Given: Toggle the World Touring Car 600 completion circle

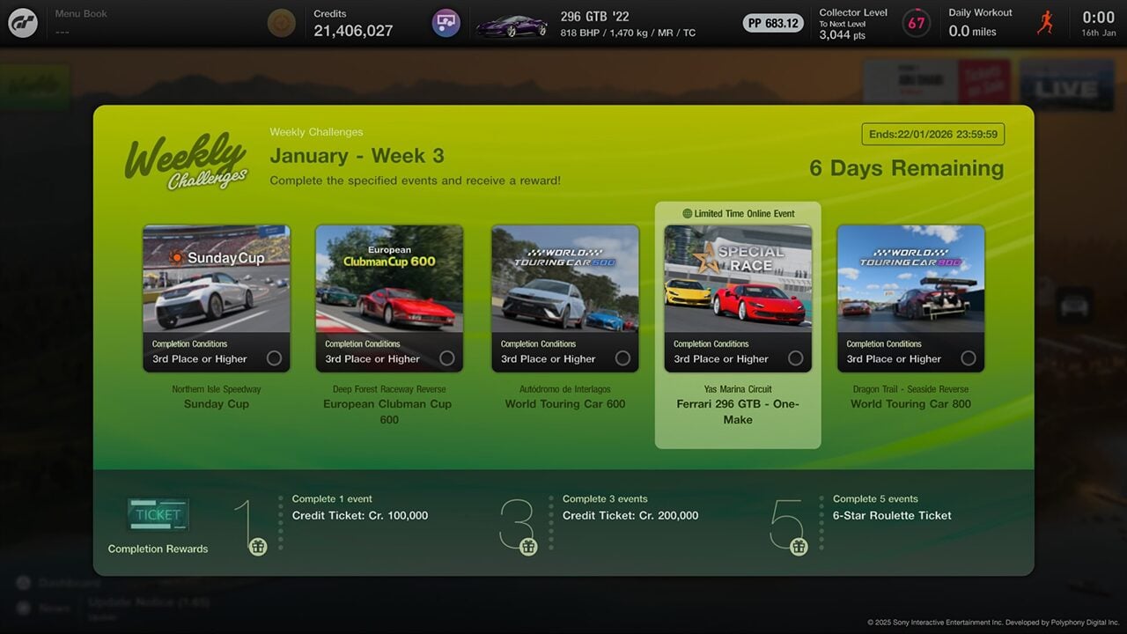Looking at the screenshot, I should [x=624, y=358].
